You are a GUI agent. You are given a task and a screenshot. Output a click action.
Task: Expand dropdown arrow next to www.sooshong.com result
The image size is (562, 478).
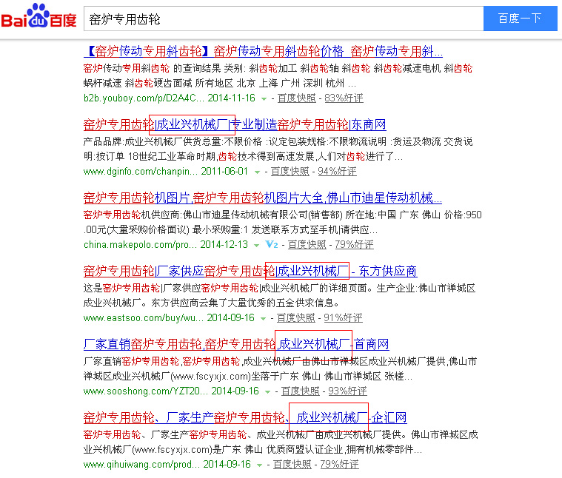tap(267, 392)
